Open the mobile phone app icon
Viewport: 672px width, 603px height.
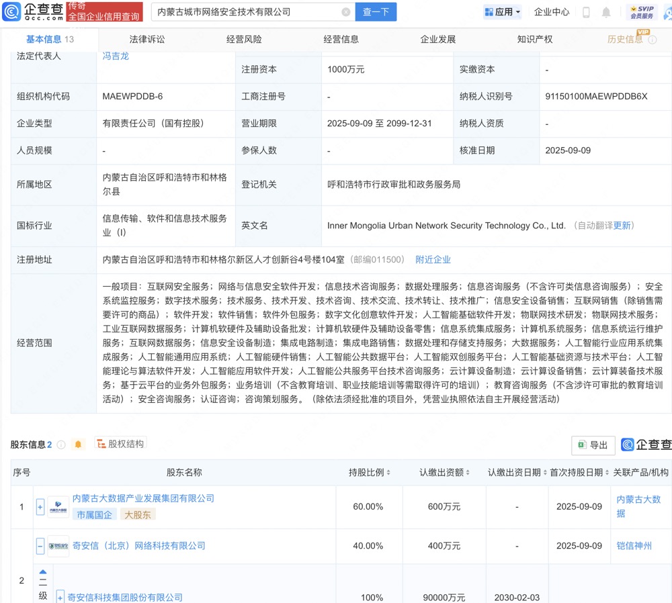(586, 12)
